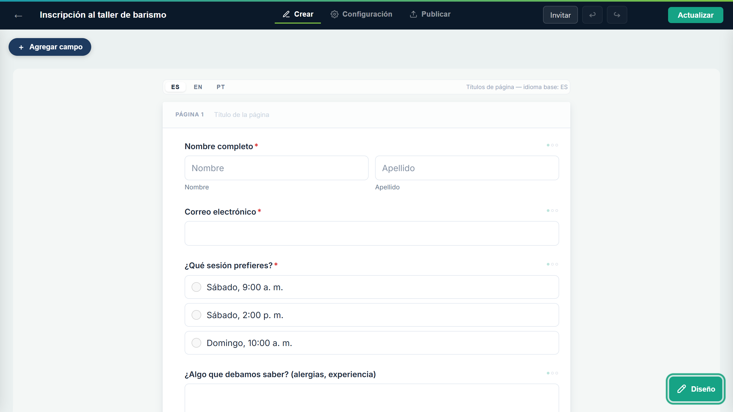
Task: Click the back arrow icon
Action: point(18,16)
